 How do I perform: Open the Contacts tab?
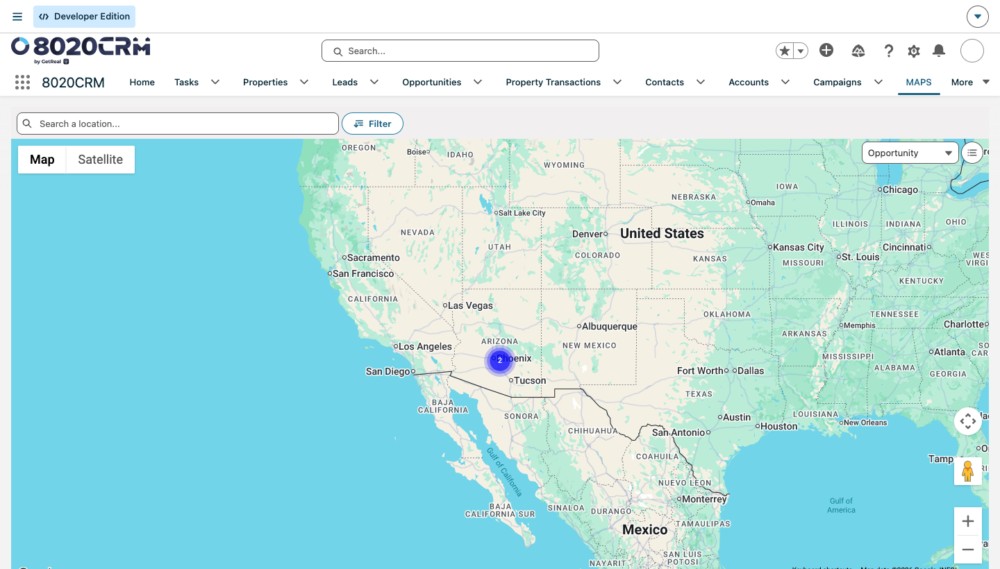click(665, 82)
